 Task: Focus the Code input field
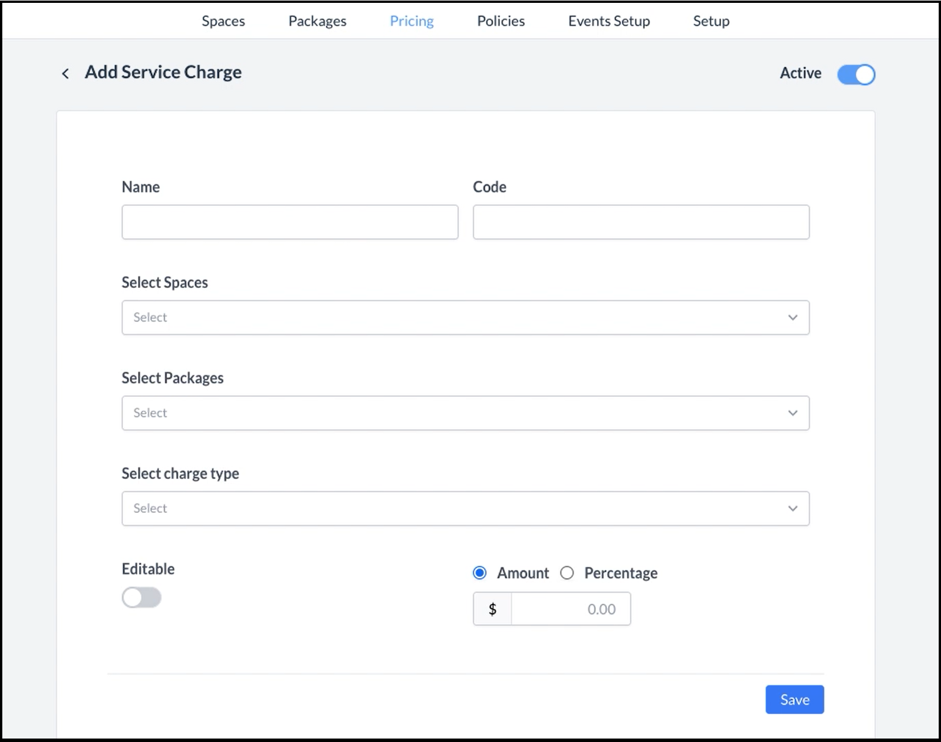click(x=641, y=222)
